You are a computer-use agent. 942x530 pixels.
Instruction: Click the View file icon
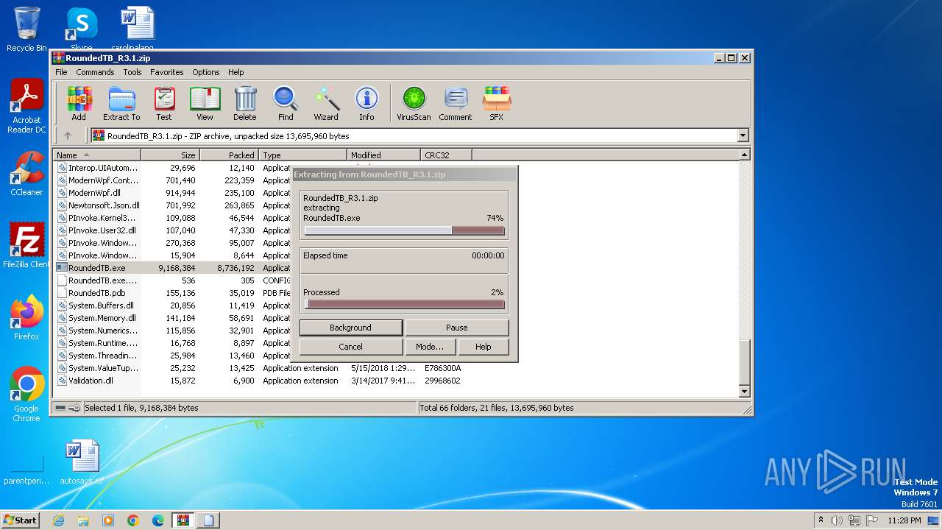tap(205, 103)
